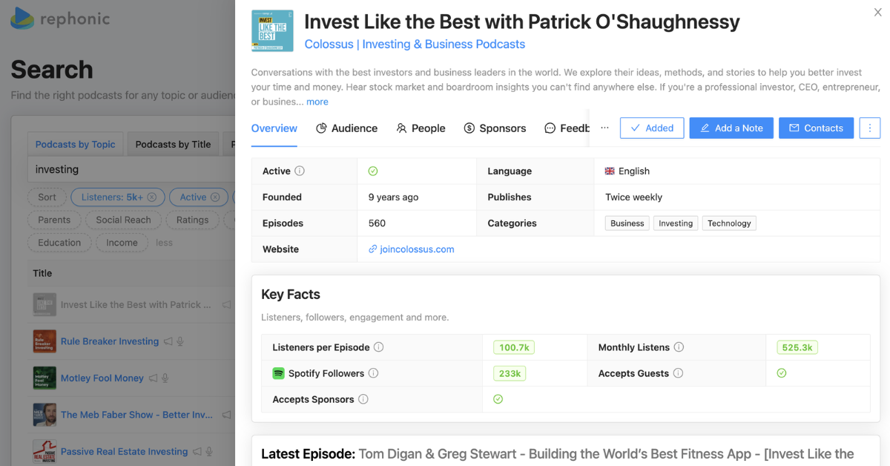Click megaphone icon beside Rule Breaker Investing
Screen dimensions: 890x466
point(168,341)
